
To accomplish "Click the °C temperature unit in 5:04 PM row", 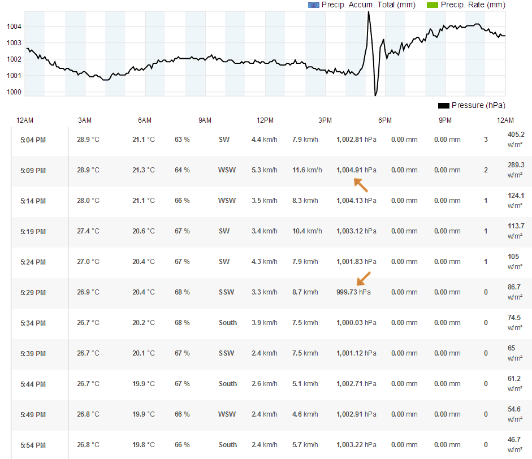I will pos(95,140).
